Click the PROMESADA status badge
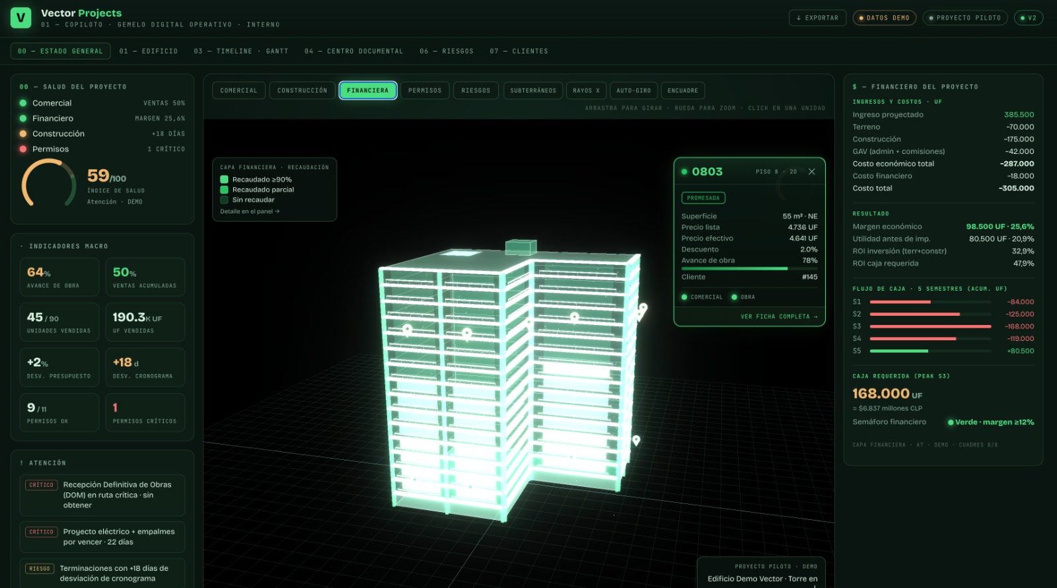The height and width of the screenshot is (588, 1057). pos(704,198)
